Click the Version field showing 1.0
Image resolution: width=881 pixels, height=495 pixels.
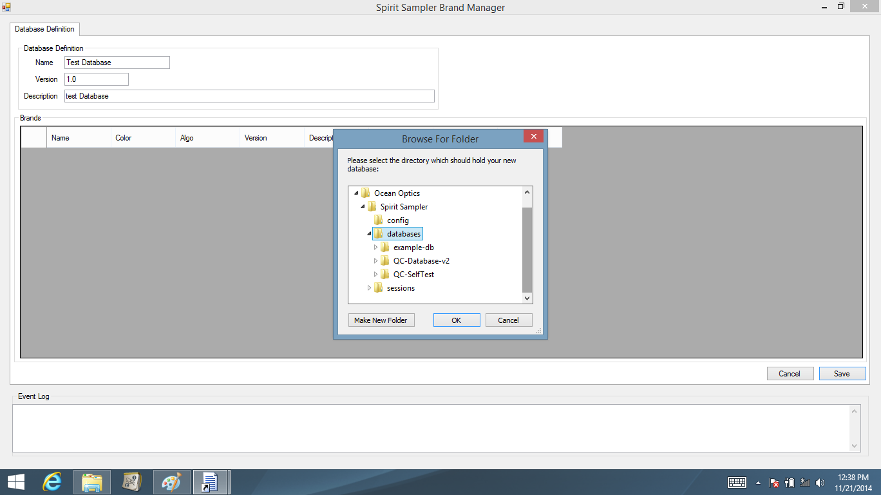coord(97,79)
